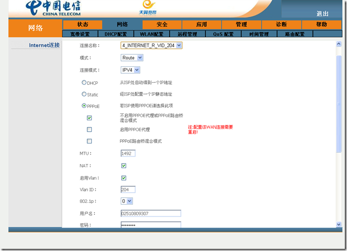This screenshot has width=347, height=251.
Task: Select the DHCP radio button
Action: tap(84, 83)
